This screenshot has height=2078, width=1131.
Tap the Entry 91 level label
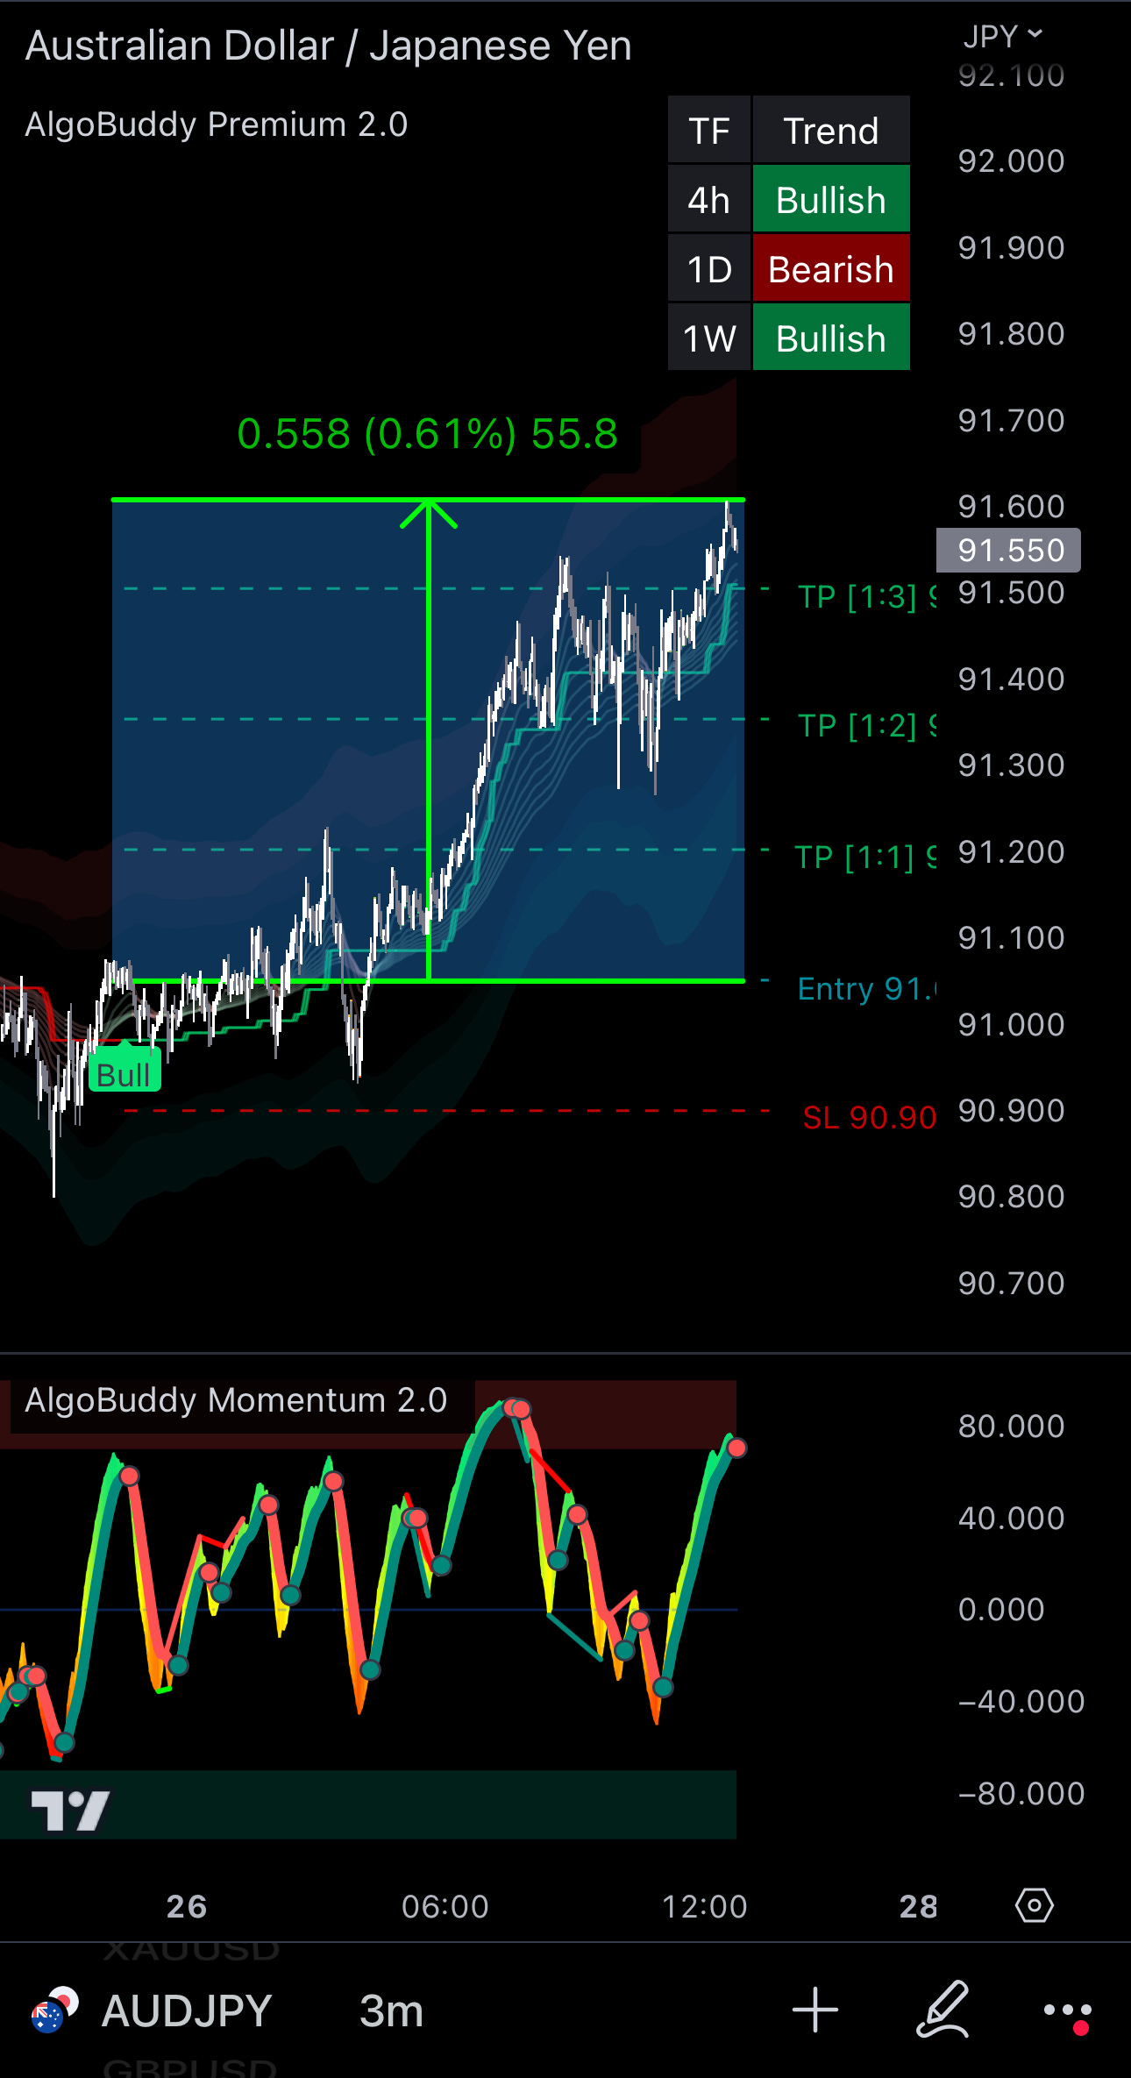tap(866, 989)
